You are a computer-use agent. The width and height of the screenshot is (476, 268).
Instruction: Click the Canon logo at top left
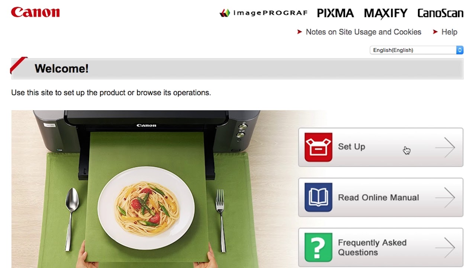(x=35, y=12)
